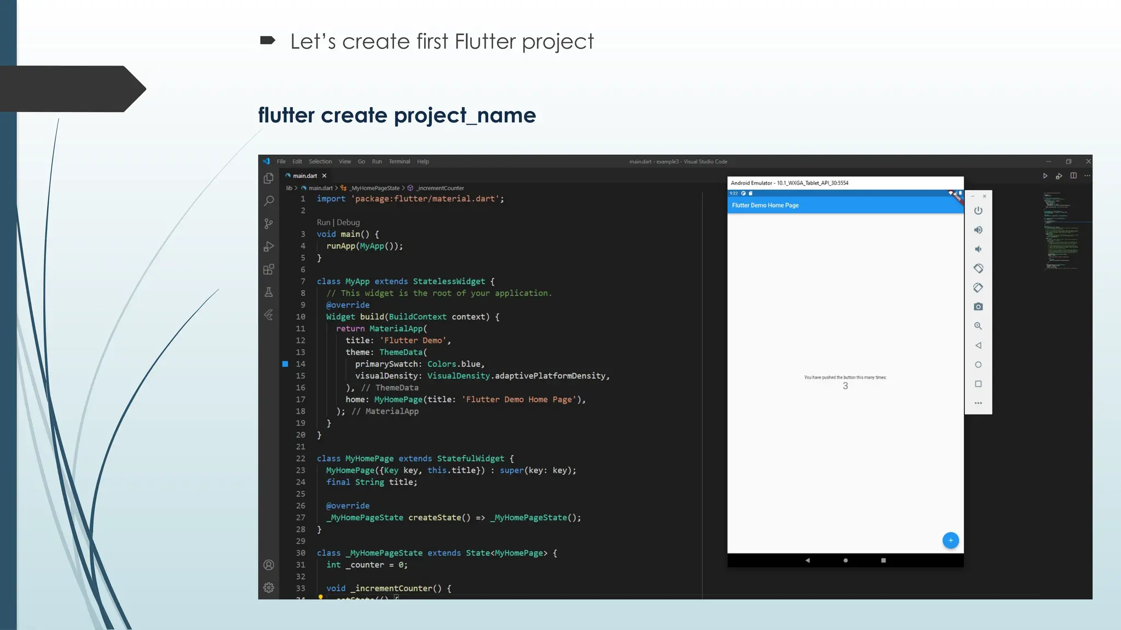
Task: Select the main.dart editor tab
Action: tap(305, 176)
